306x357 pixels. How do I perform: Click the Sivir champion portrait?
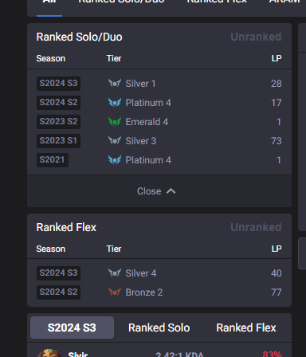(49, 353)
